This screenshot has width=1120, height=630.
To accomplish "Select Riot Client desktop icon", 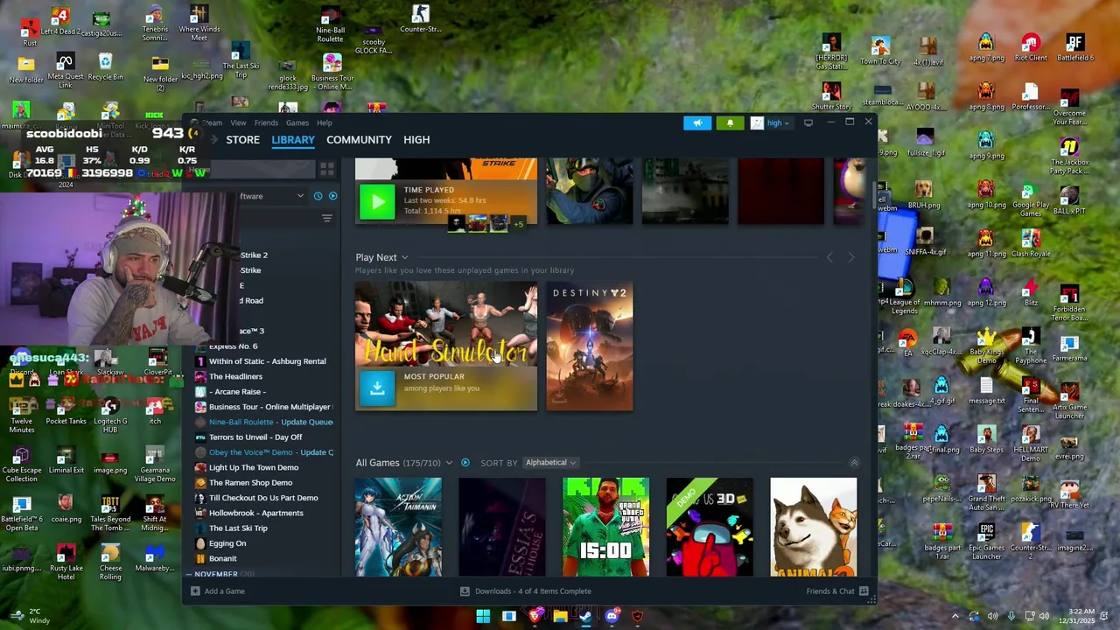I will tap(1031, 48).
